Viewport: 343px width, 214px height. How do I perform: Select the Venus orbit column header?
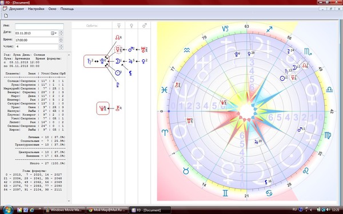click(131, 26)
